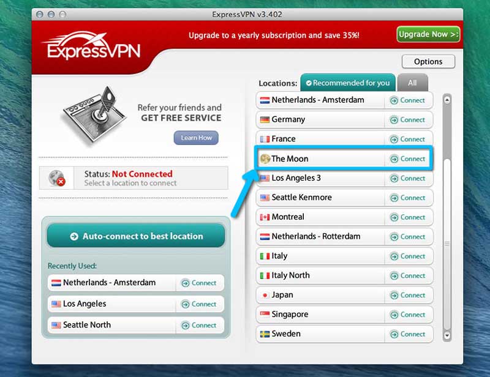490x377 pixels.
Task: Open the Options panel
Action: pyautogui.click(x=428, y=61)
